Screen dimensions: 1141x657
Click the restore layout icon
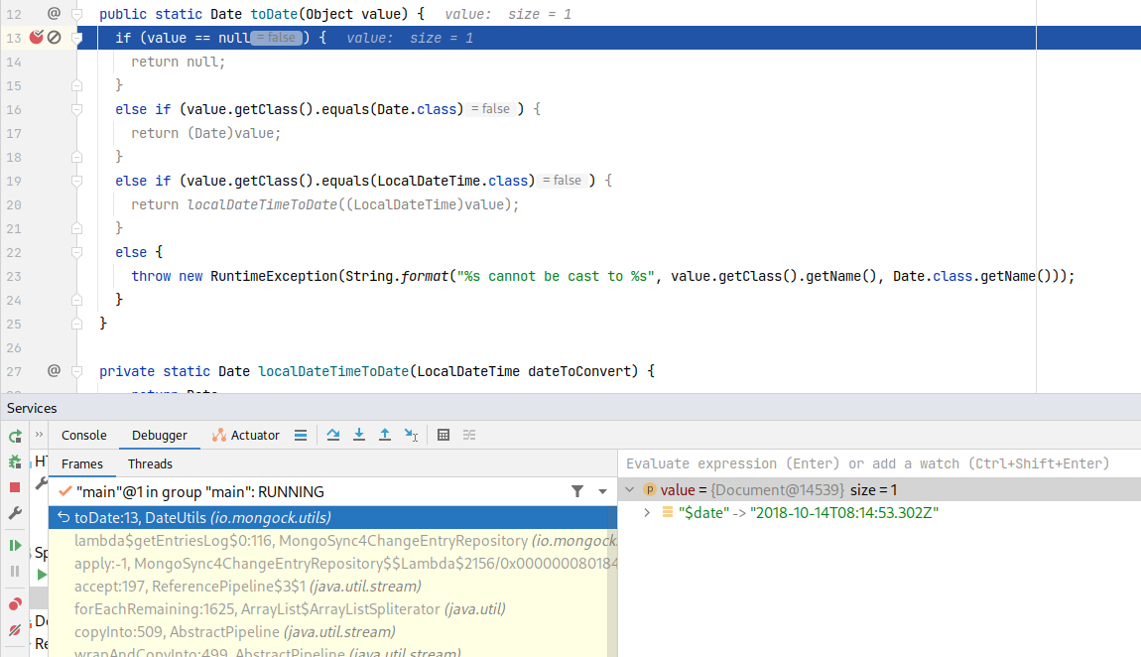(x=467, y=435)
